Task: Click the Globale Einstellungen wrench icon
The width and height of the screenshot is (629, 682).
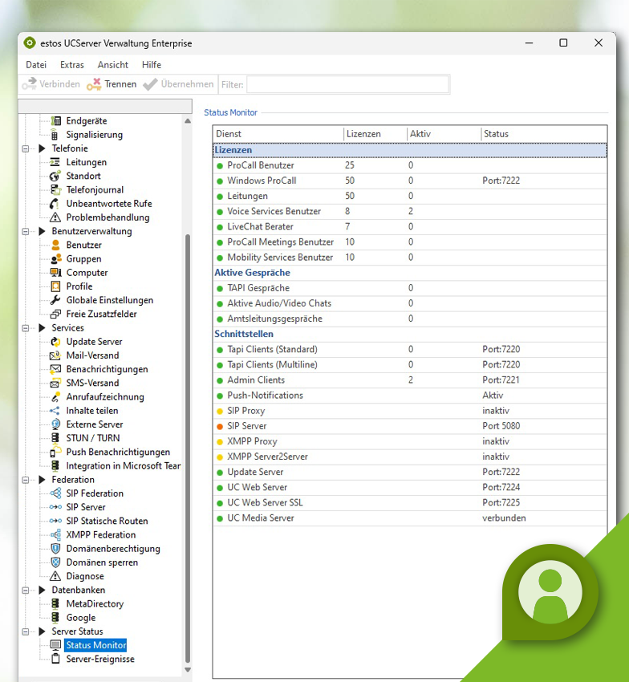Action: point(55,300)
